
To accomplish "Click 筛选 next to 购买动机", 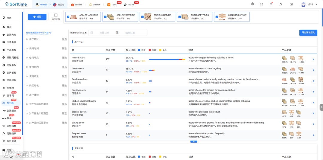I will pos(65,86).
